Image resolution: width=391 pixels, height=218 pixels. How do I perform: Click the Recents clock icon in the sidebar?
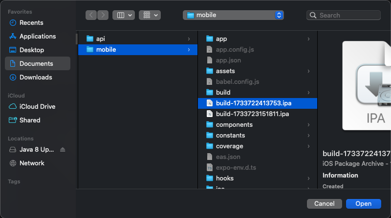coord(13,23)
